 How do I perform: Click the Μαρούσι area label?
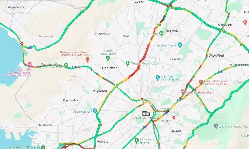pyautogui.click(x=225, y=25)
